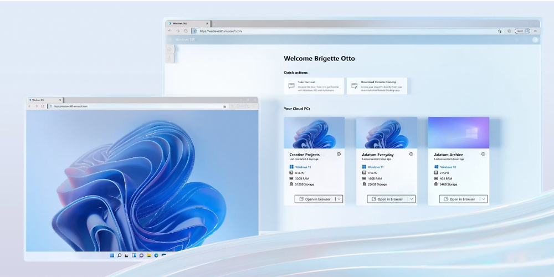Viewport: 554px width, 277px height.
Task: Open Task View in the Cloud PC taskbar
Action: click(x=126, y=255)
